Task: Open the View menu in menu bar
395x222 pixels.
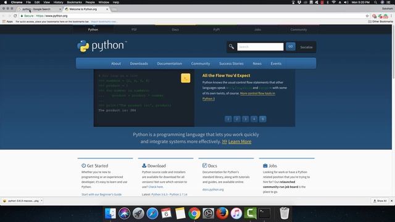Action: click(x=47, y=2)
